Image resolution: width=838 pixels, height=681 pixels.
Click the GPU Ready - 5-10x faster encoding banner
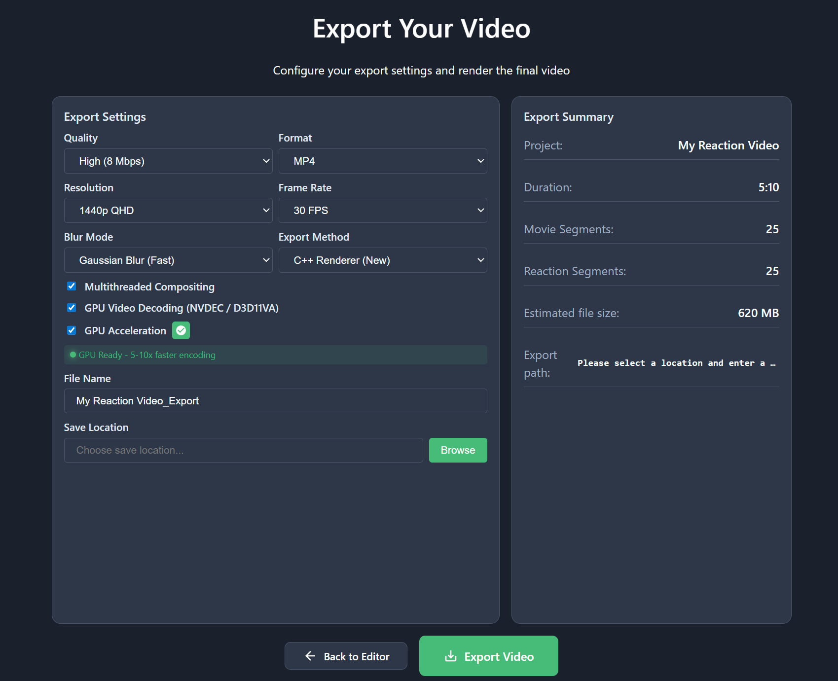275,355
